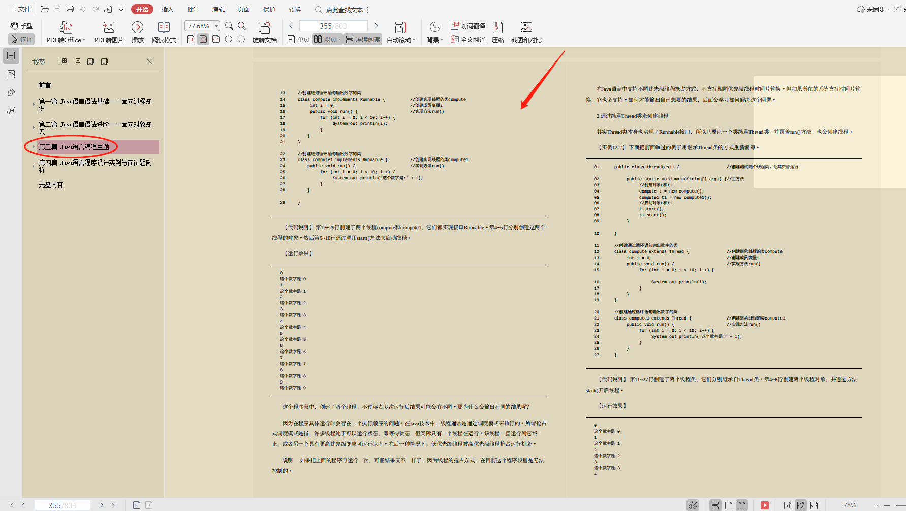Click the zoom out magnifier icon
Viewport: 906px width, 511px height.
coord(229,26)
